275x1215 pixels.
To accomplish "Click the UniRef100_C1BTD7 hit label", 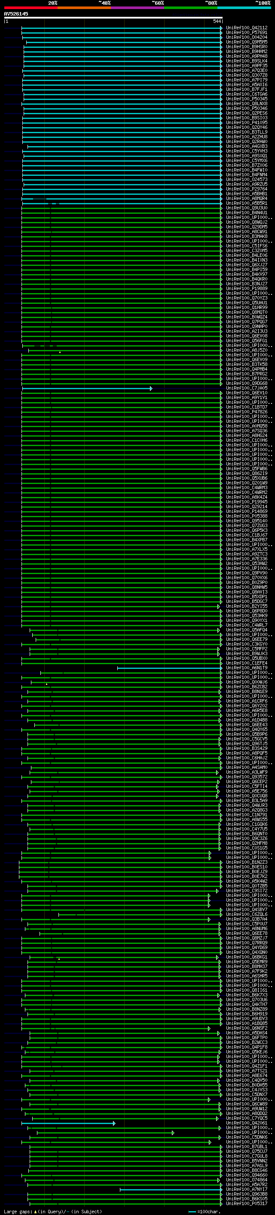I will click(247, 407).
